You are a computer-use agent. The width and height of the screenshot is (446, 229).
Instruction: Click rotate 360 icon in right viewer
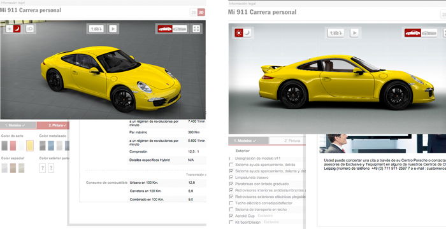pos(336,33)
